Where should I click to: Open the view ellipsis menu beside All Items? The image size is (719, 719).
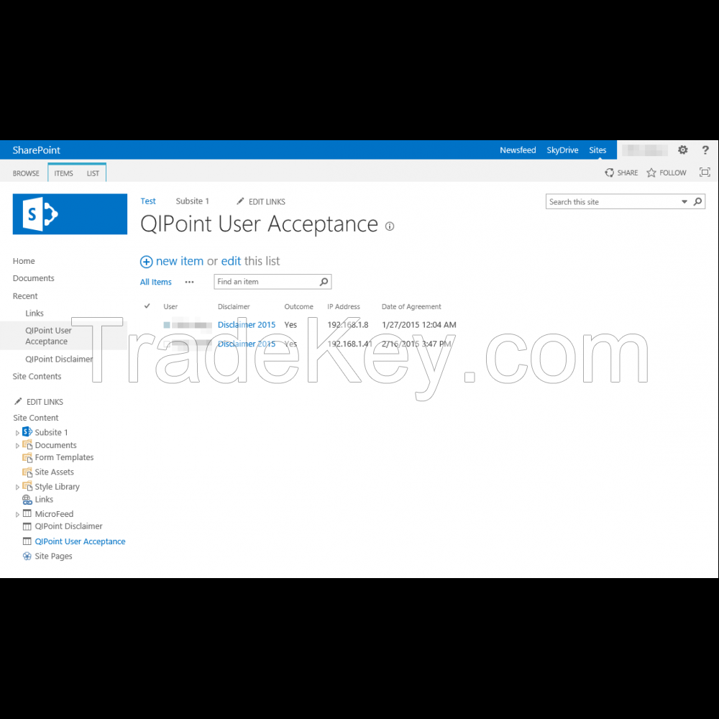point(189,282)
